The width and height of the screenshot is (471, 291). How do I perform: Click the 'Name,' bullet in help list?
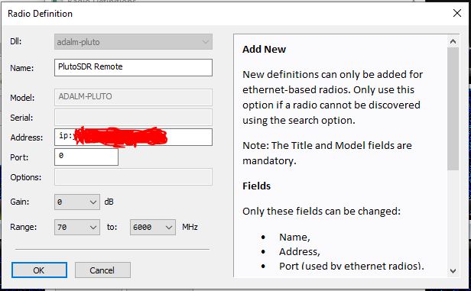294,238
